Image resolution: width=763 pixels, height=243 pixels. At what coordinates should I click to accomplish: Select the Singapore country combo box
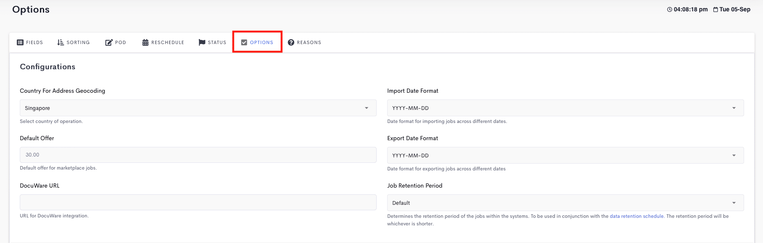pyautogui.click(x=198, y=108)
